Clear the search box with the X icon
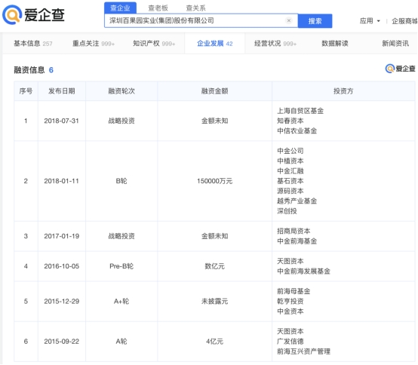This screenshot has height=365, width=418. (x=289, y=20)
